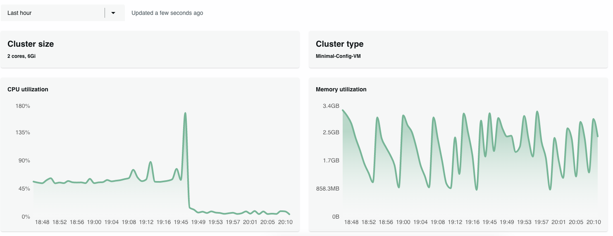Click the caret arrow in the time range selector
Viewport: 613px width, 236px height.
pyautogui.click(x=113, y=13)
